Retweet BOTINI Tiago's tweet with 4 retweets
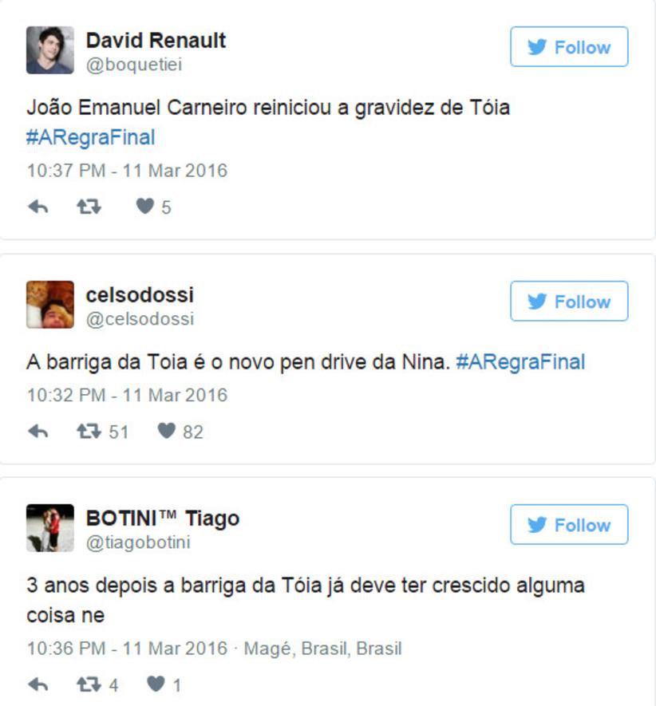The height and width of the screenshot is (706, 656). click(89, 684)
